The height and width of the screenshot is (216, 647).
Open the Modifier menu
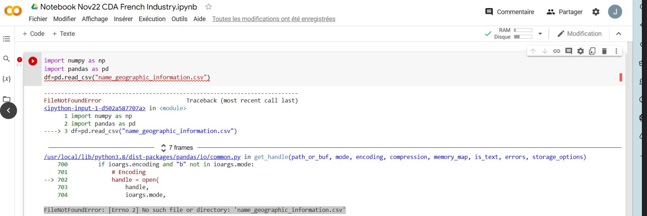64,19
